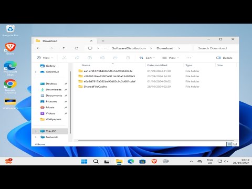Screen dimensions: 252x189
Task: Expand chevron after Download breadcrumb
Action: pyautogui.click(x=179, y=48)
